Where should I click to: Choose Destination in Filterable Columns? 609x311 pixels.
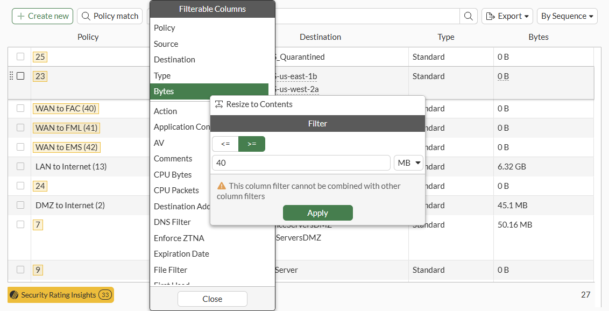174,60
